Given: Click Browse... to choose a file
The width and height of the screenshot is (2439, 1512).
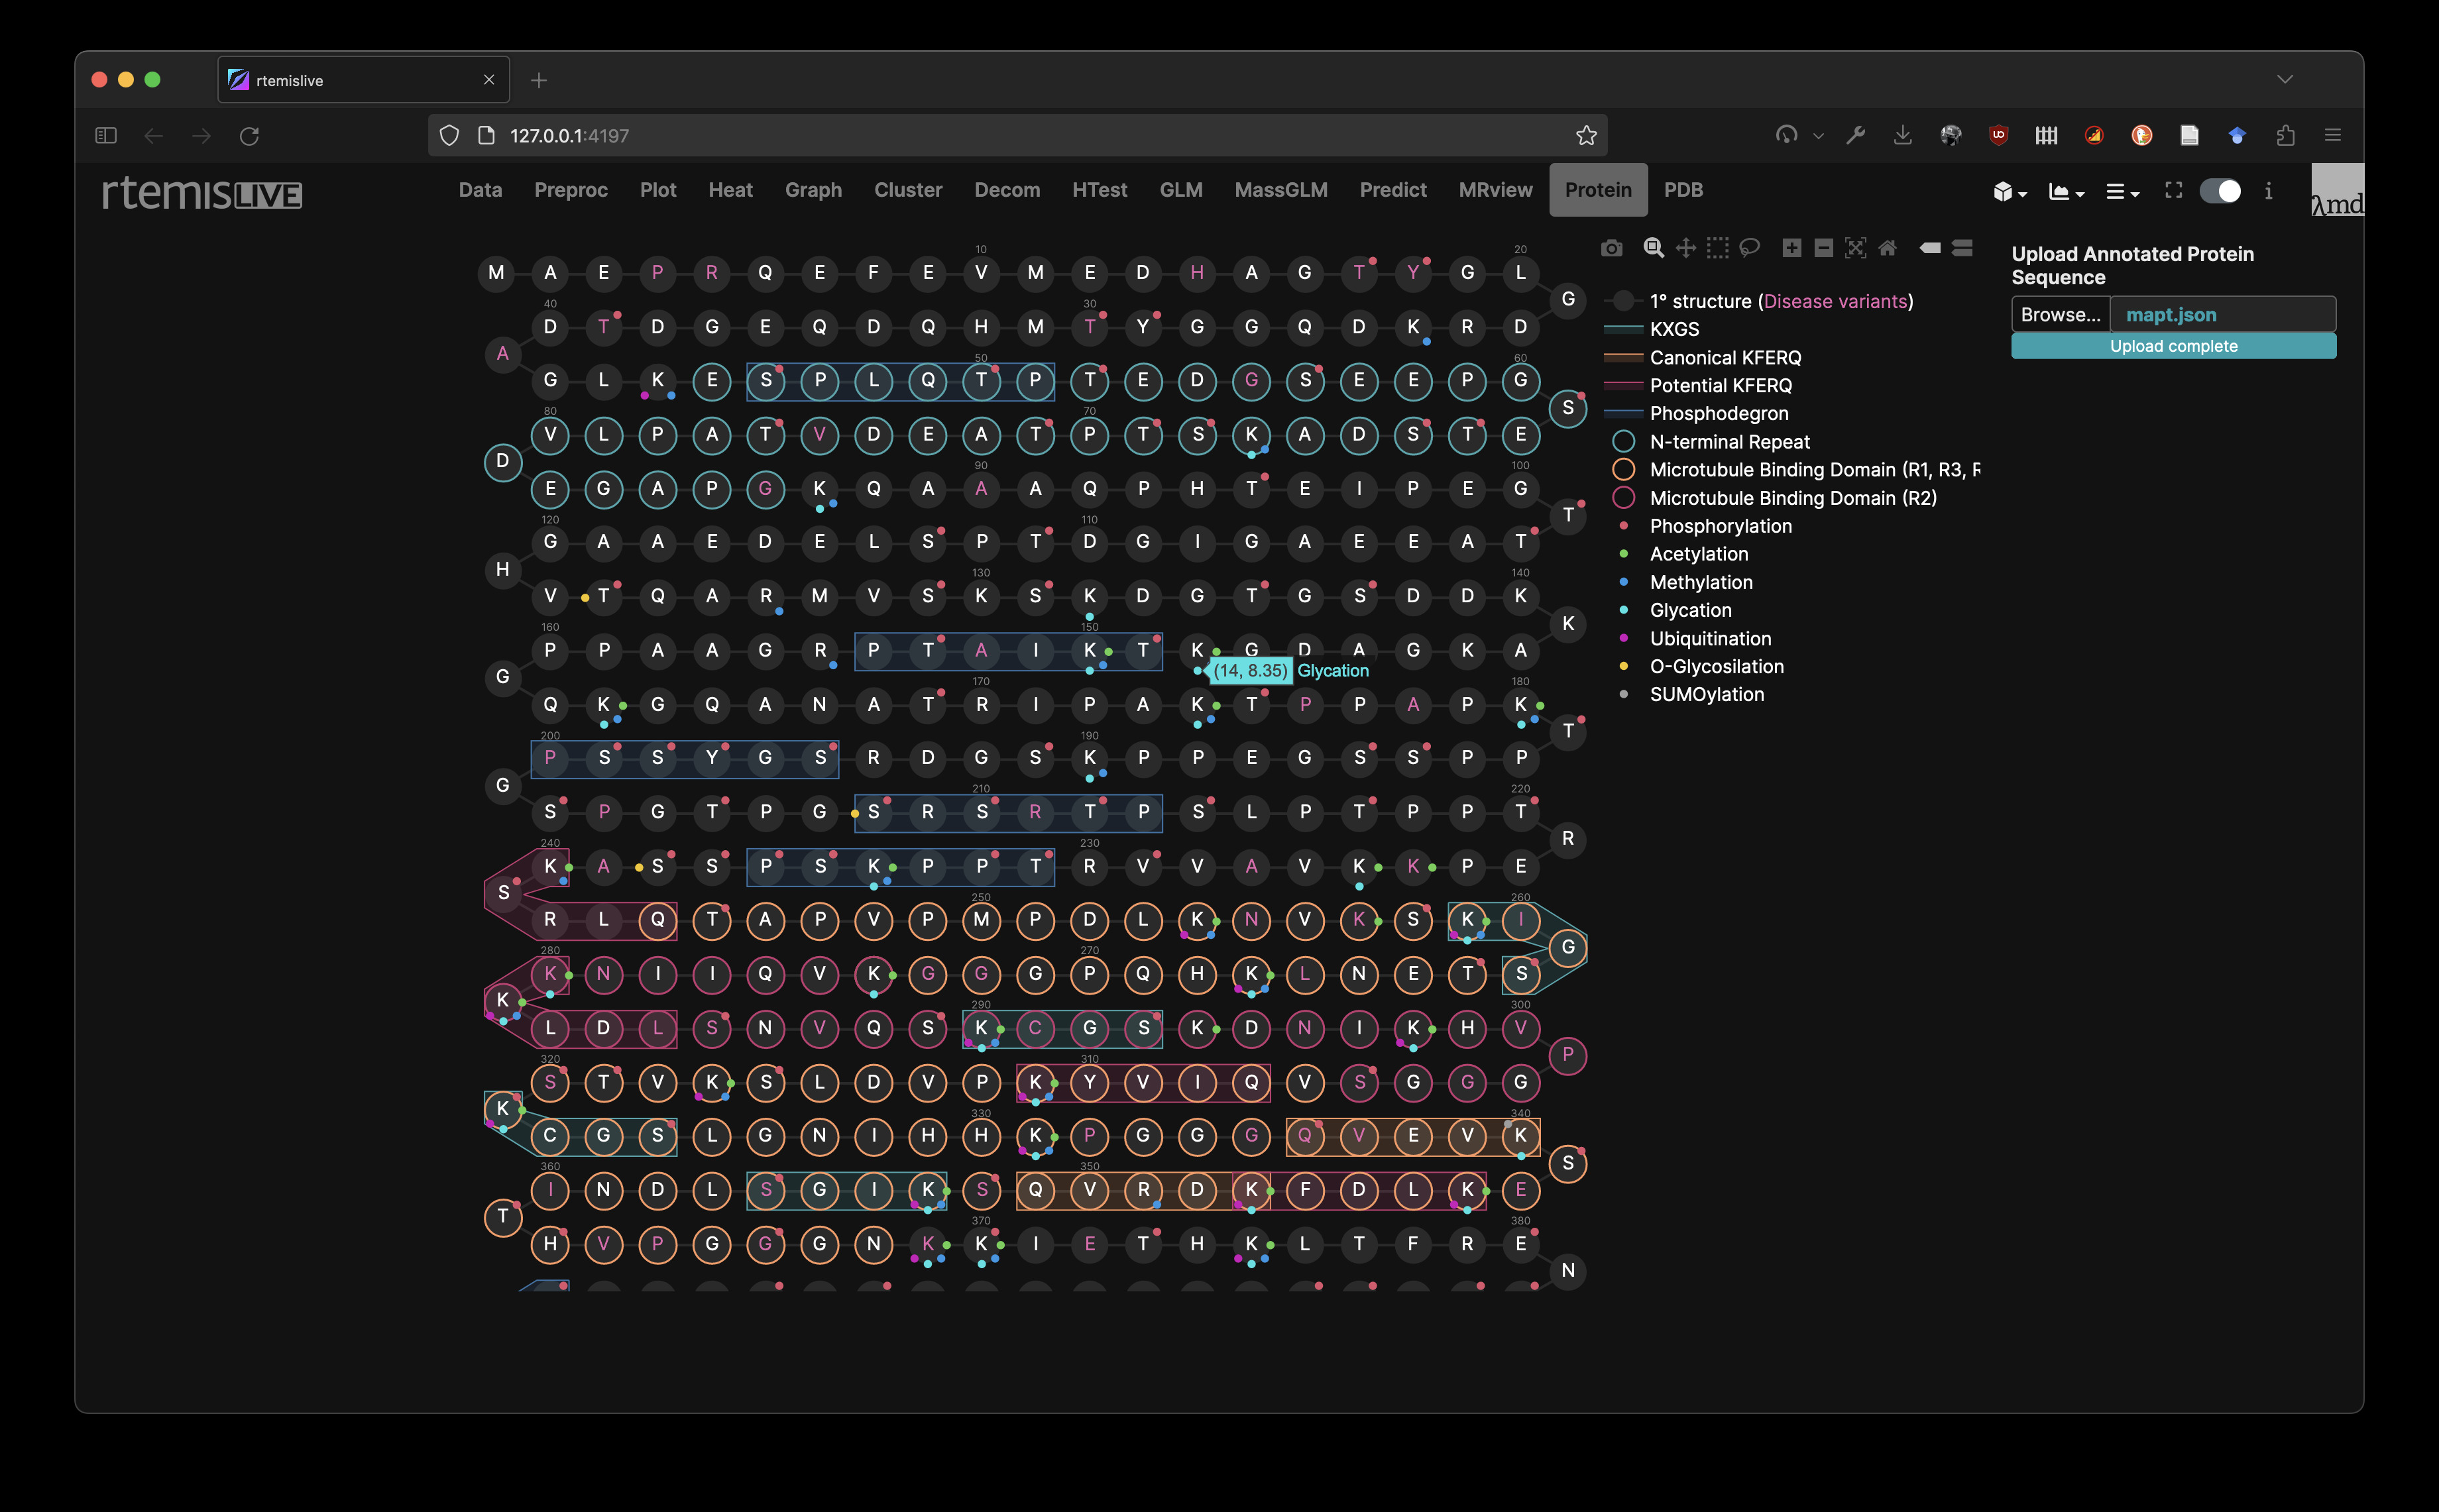Looking at the screenshot, I should pyautogui.click(x=2060, y=315).
